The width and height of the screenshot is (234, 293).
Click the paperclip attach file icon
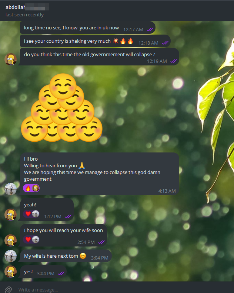click(x=8, y=289)
